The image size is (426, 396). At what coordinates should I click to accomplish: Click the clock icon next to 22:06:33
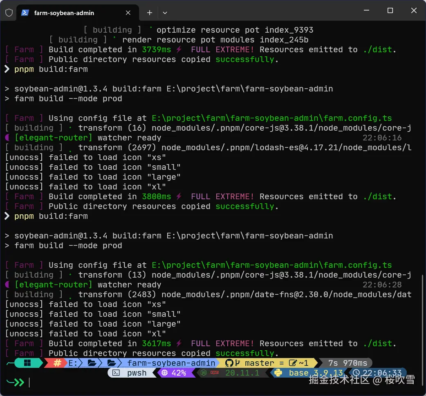coord(356,373)
